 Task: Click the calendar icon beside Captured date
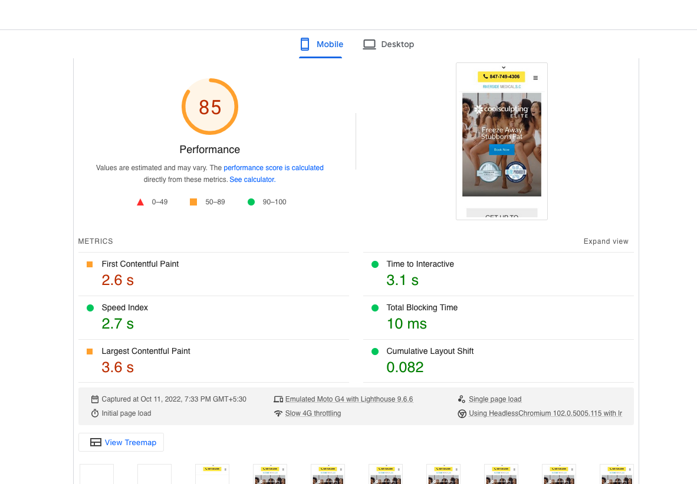click(x=95, y=399)
